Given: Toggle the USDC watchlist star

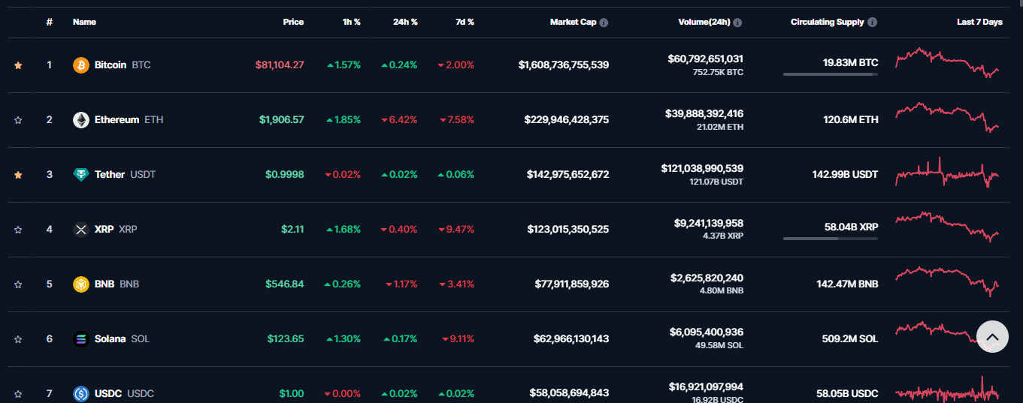Looking at the screenshot, I should 18,394.
